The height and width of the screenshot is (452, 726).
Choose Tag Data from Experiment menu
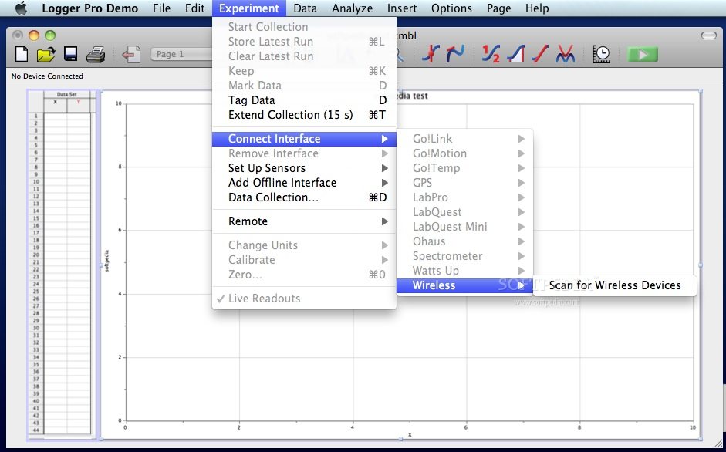coord(304,100)
